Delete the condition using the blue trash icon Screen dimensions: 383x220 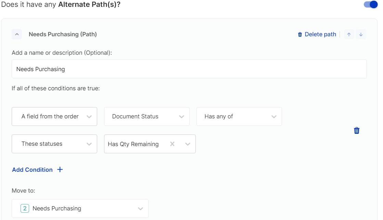tap(357, 130)
